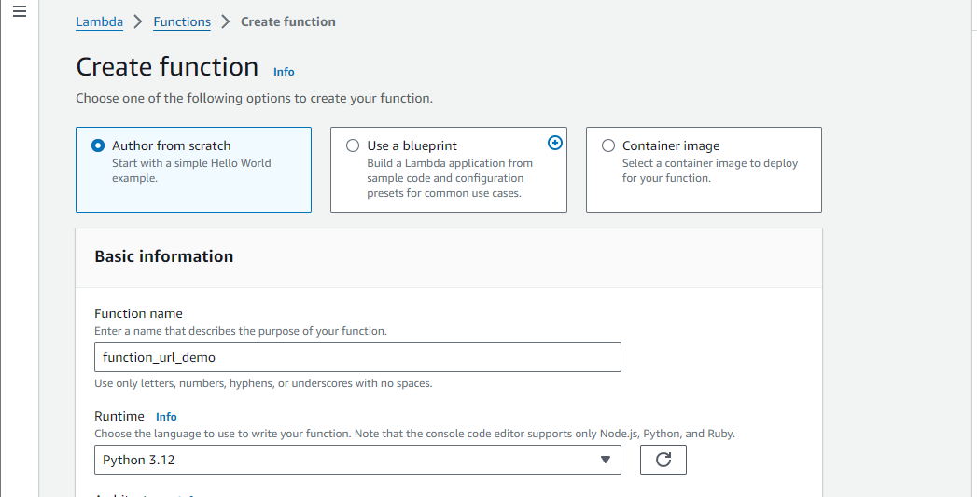Click the Create function breadcrumb text
977x497 pixels.
pyautogui.click(x=287, y=21)
